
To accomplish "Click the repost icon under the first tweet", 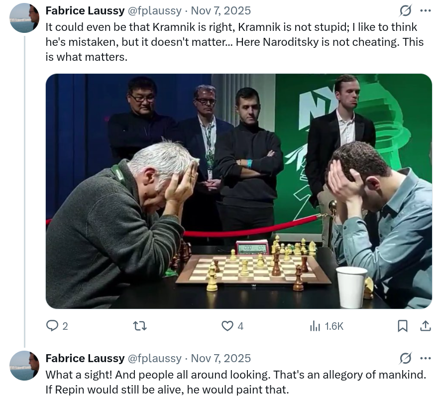I will pyautogui.click(x=140, y=326).
